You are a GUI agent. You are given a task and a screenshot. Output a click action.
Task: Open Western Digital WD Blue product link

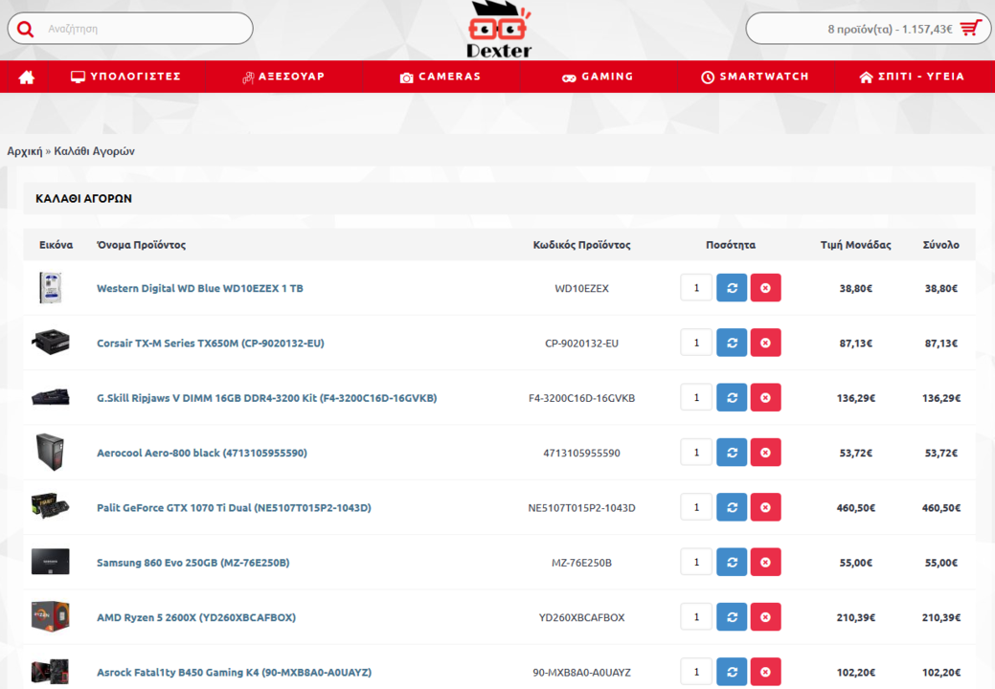200,288
